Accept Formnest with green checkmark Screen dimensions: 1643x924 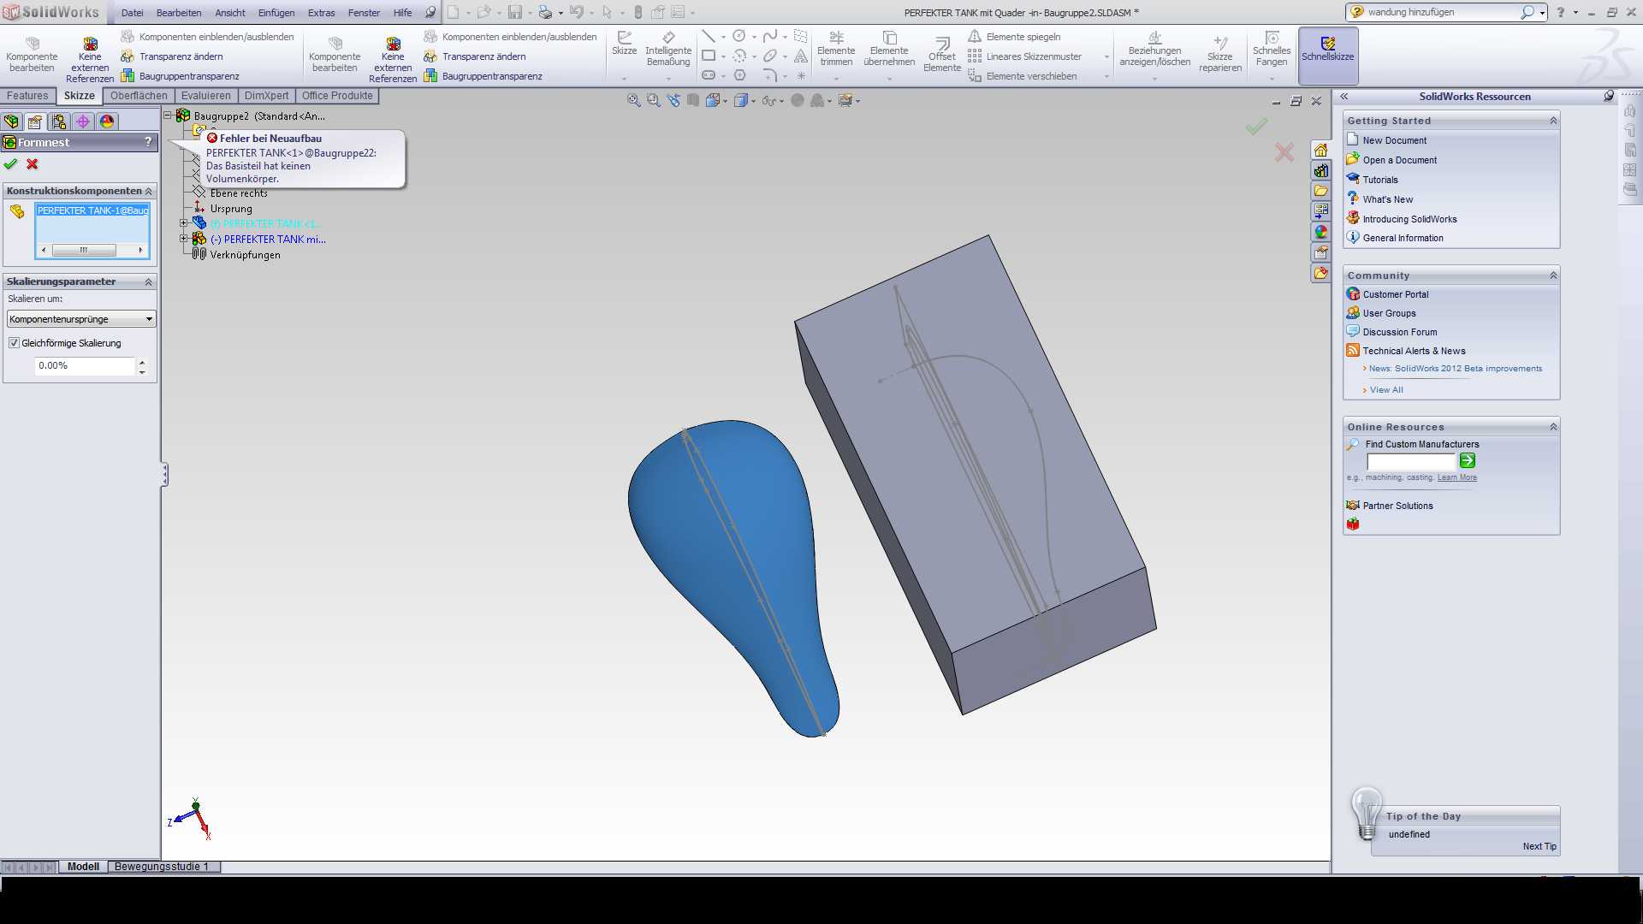click(x=10, y=164)
